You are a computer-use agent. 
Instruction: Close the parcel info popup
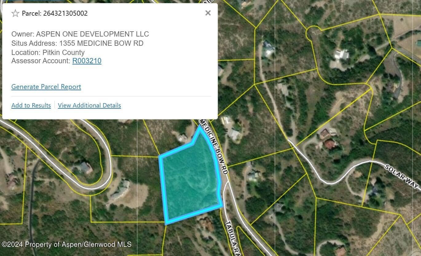(208, 13)
